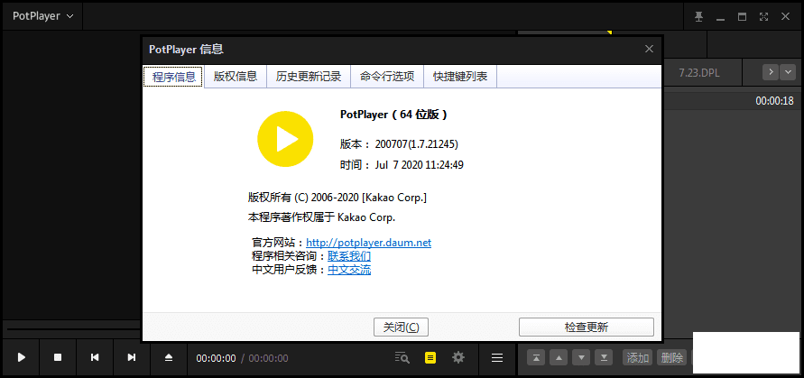The image size is (804, 378).
Task: Go to the 命令行选项 tab
Action: point(386,77)
